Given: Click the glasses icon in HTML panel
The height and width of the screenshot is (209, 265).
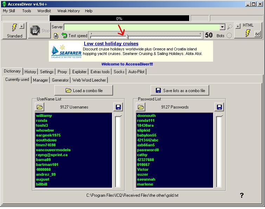Looking at the screenshot, I should coord(257,34).
